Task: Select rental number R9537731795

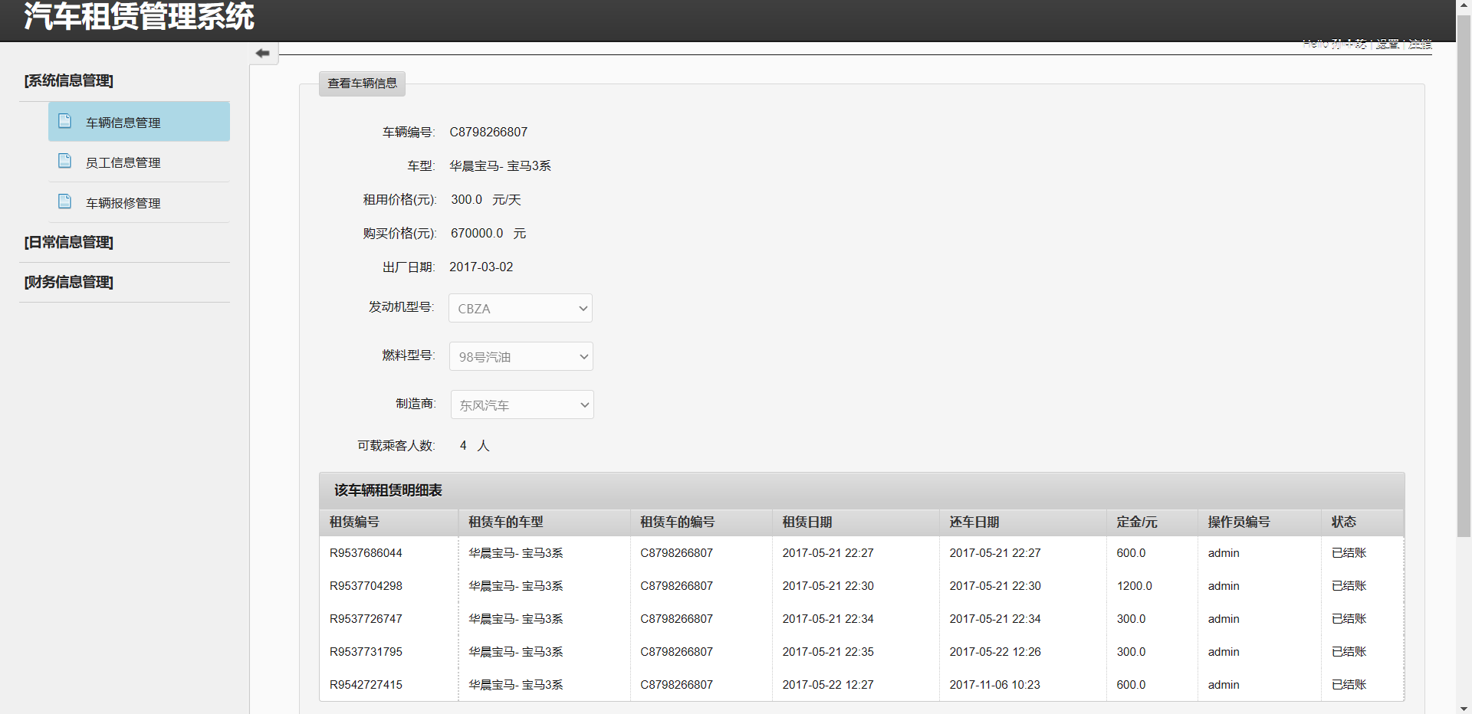Action: [366, 652]
